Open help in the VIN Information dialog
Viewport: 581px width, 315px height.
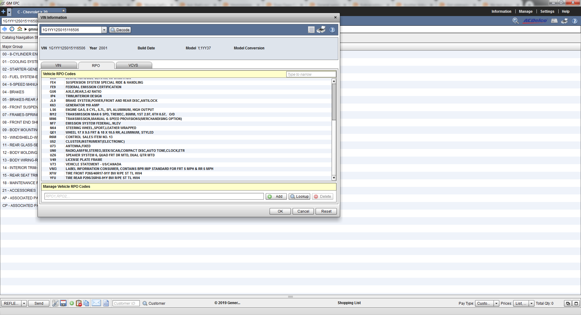pos(332,30)
